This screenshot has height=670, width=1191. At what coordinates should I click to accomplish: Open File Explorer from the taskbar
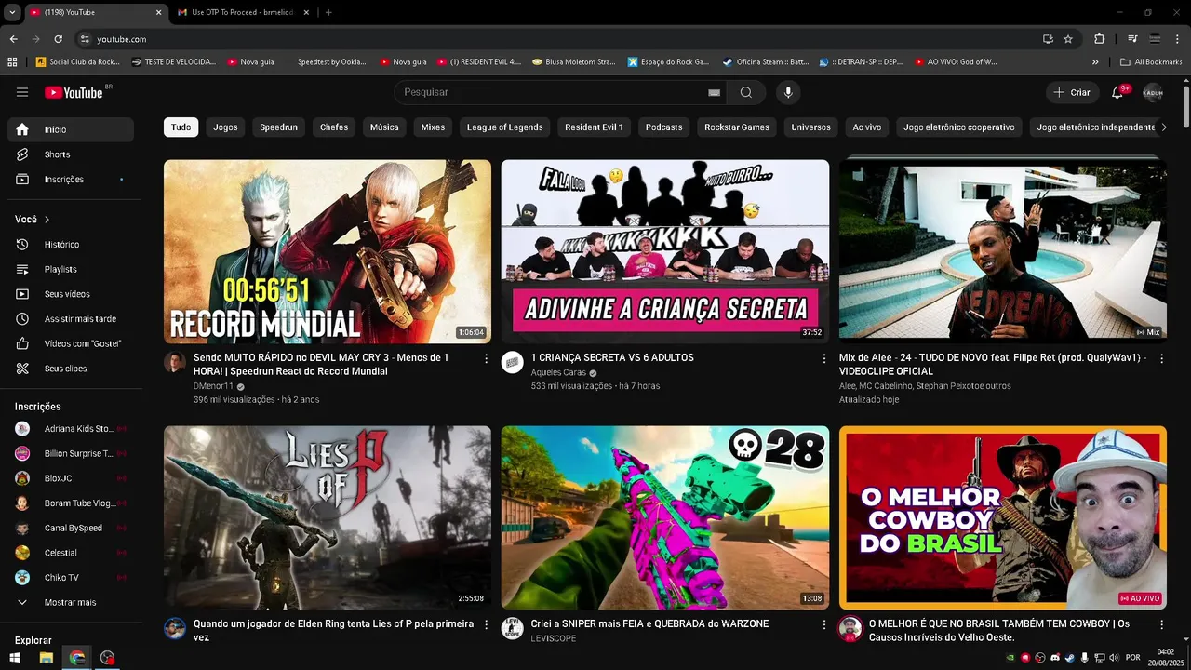pos(46,657)
